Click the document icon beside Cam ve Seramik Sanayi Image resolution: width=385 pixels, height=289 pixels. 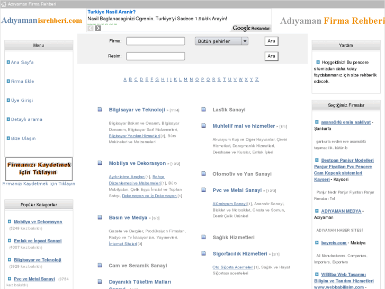tap(100, 265)
